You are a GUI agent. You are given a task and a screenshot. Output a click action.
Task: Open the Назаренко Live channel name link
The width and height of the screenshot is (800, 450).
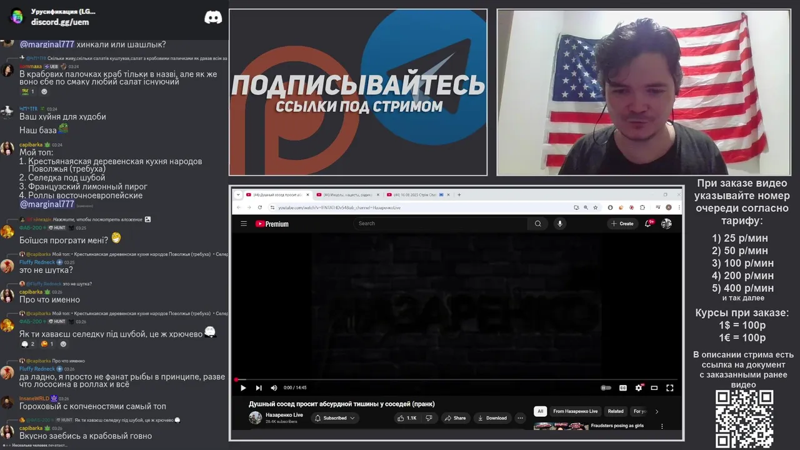[x=284, y=415]
